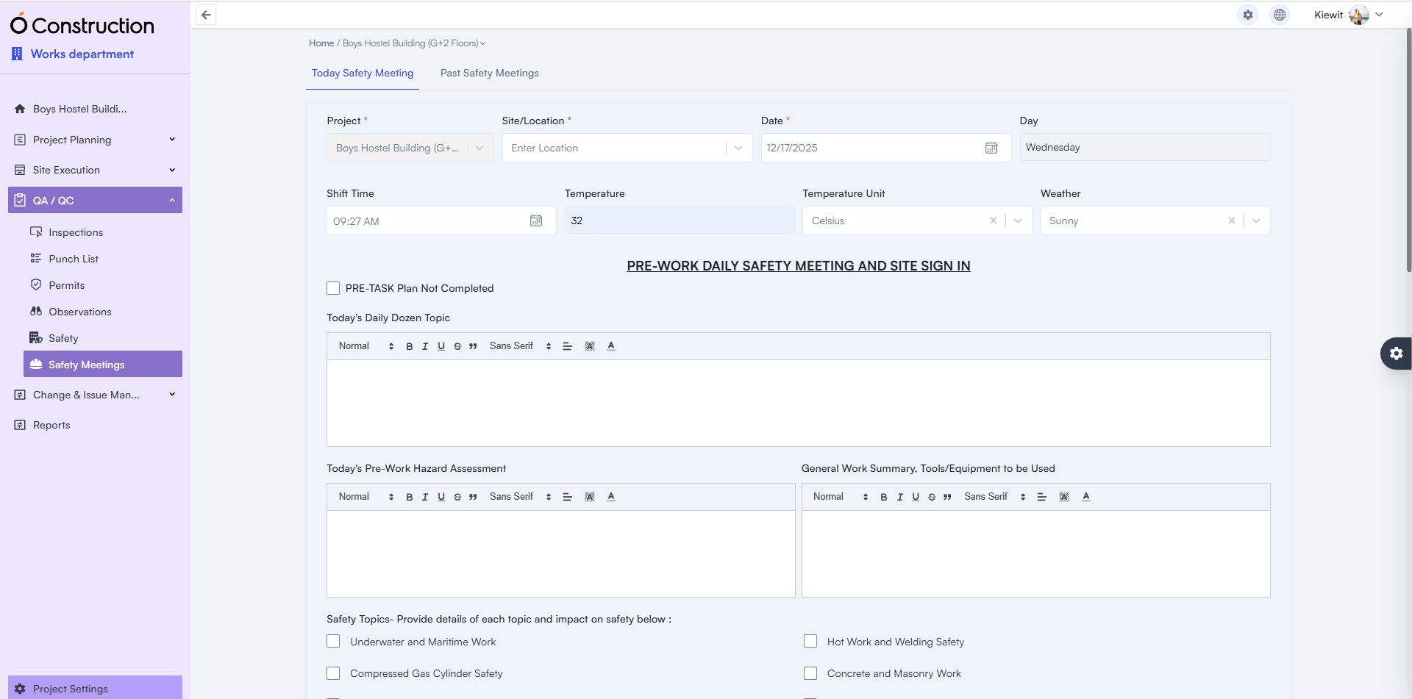Check PRE-TASK Plan Not Completed

pos(333,288)
